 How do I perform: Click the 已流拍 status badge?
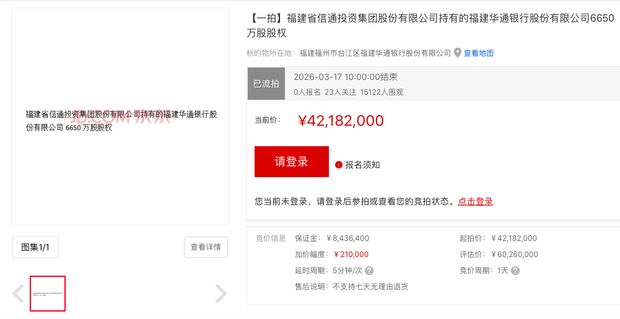266,84
